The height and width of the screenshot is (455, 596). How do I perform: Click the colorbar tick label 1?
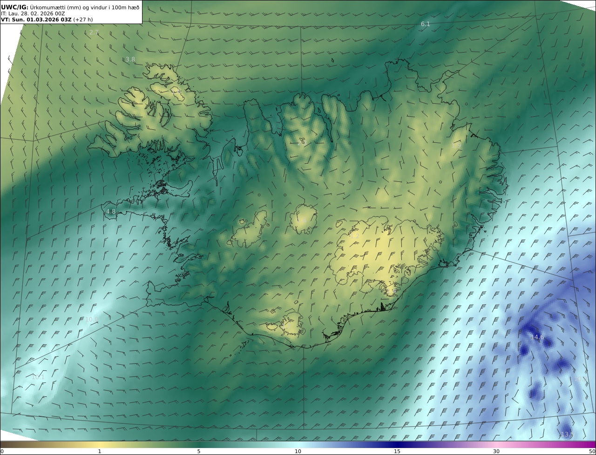100,451
